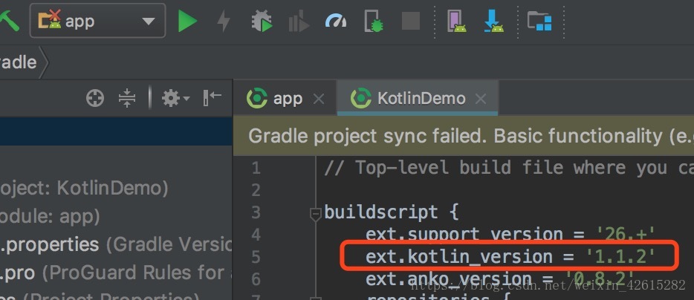Click on line number 3 in gutter
694x300 pixels.
click(256, 213)
